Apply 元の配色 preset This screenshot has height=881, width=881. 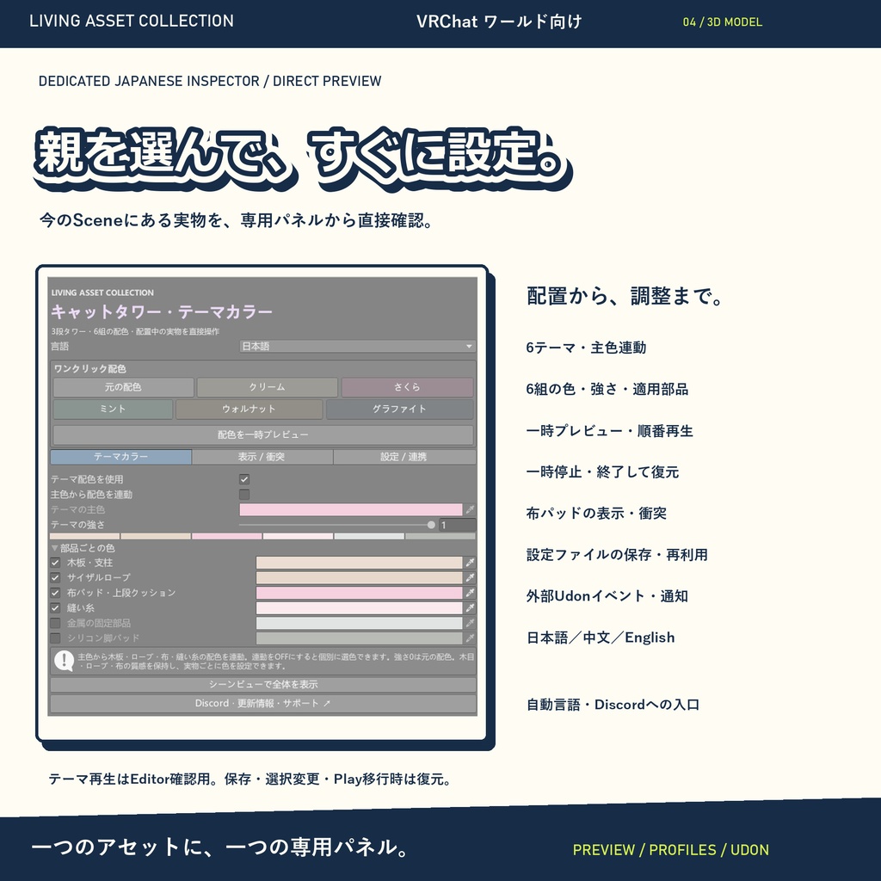(x=123, y=387)
